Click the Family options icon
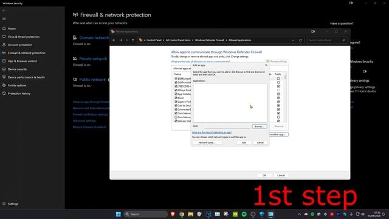Screen dimensions: 389x219 (4, 85)
